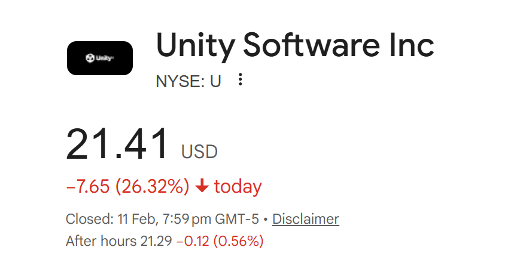
Task: Click the Unity Software Inc heading
Action: click(294, 46)
